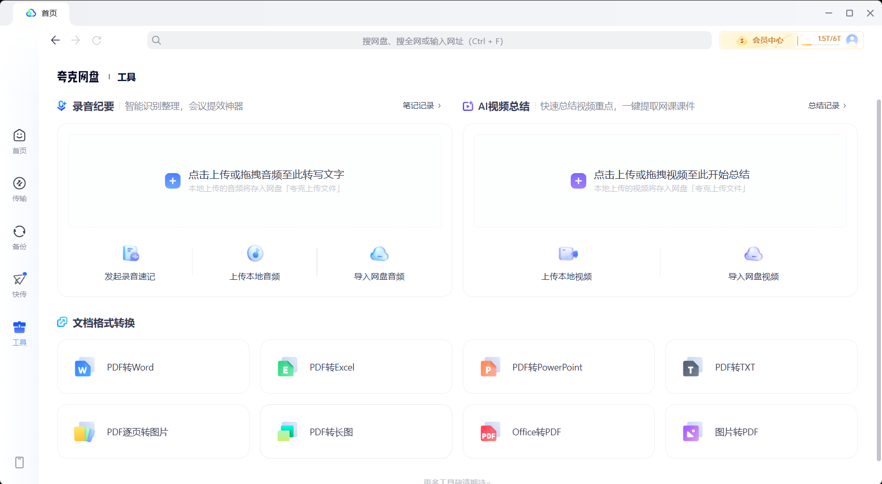Choose 上传本地视频 upload local video

pyautogui.click(x=567, y=263)
